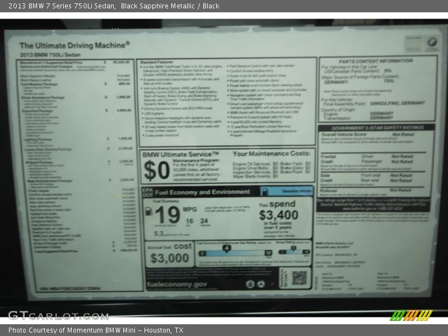The width and height of the screenshot is (448, 336).
Task: Click the 'Cold Weather Package' option line
Action: pyautogui.click(x=39, y=85)
